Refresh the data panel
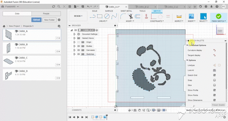The height and width of the screenshot is (121, 228). coord(54,6)
